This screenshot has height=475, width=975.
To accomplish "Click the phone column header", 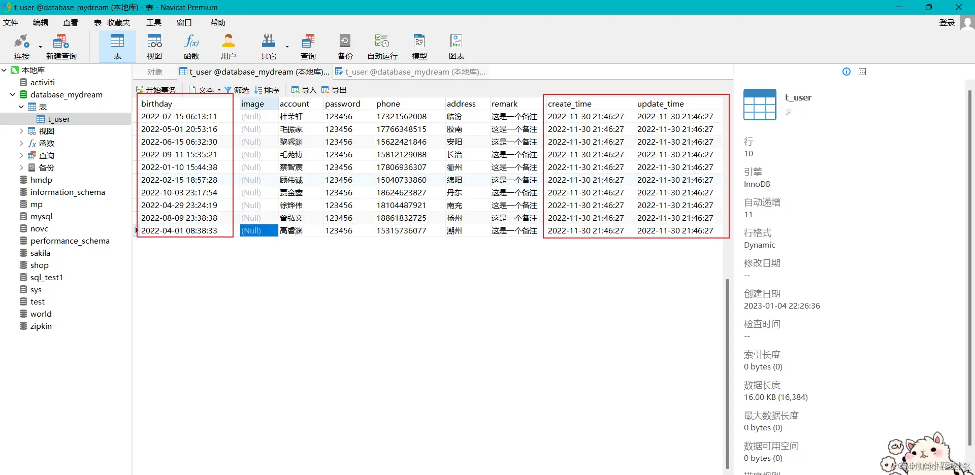I will coord(409,104).
